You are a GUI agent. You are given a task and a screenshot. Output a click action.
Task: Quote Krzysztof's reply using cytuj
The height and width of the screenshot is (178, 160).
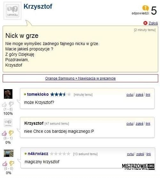pyautogui.click(x=130, y=123)
